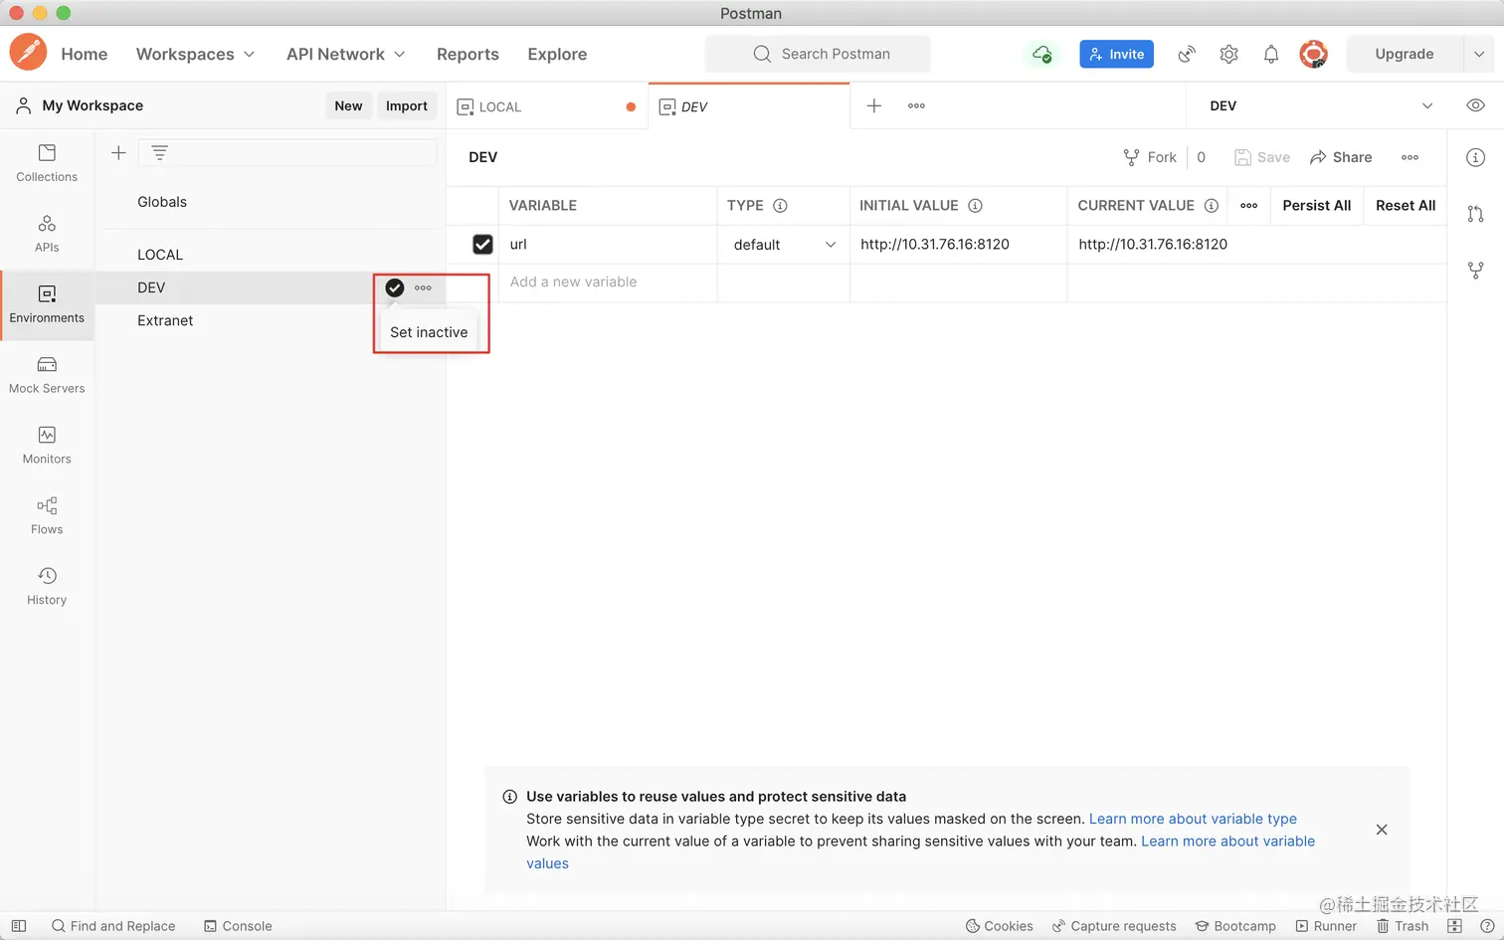Click the info icon next to INITIAL VALUE
The width and height of the screenshot is (1504, 940).
(975, 206)
